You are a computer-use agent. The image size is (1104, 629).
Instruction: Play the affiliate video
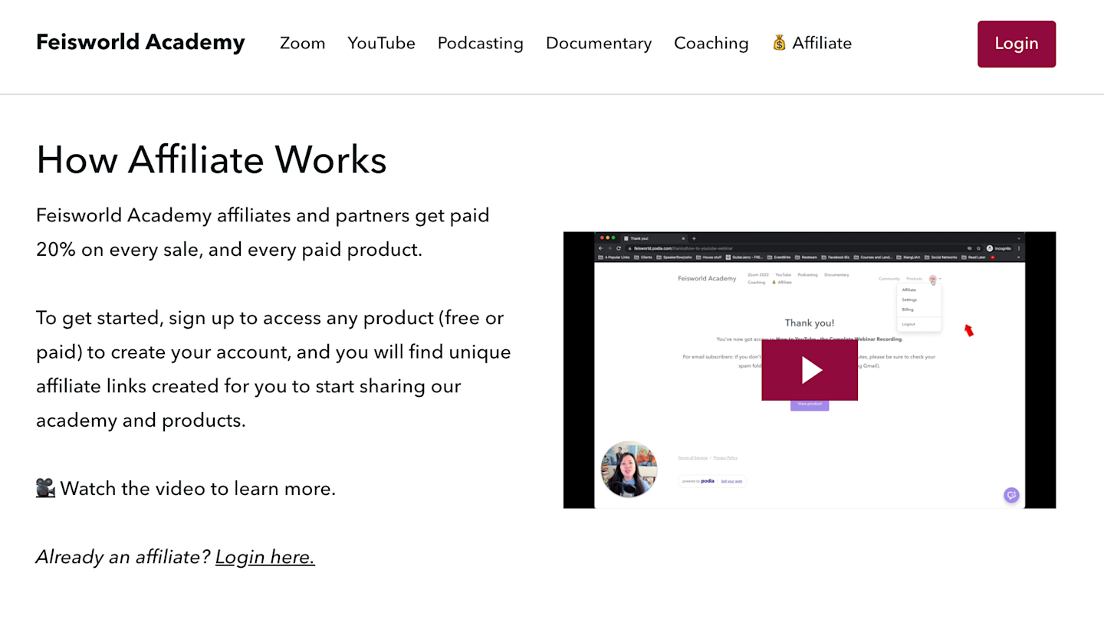tap(810, 370)
